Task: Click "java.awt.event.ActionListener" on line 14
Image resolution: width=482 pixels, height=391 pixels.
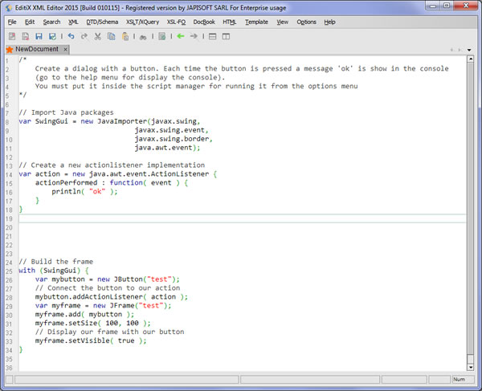Action: 149,174
